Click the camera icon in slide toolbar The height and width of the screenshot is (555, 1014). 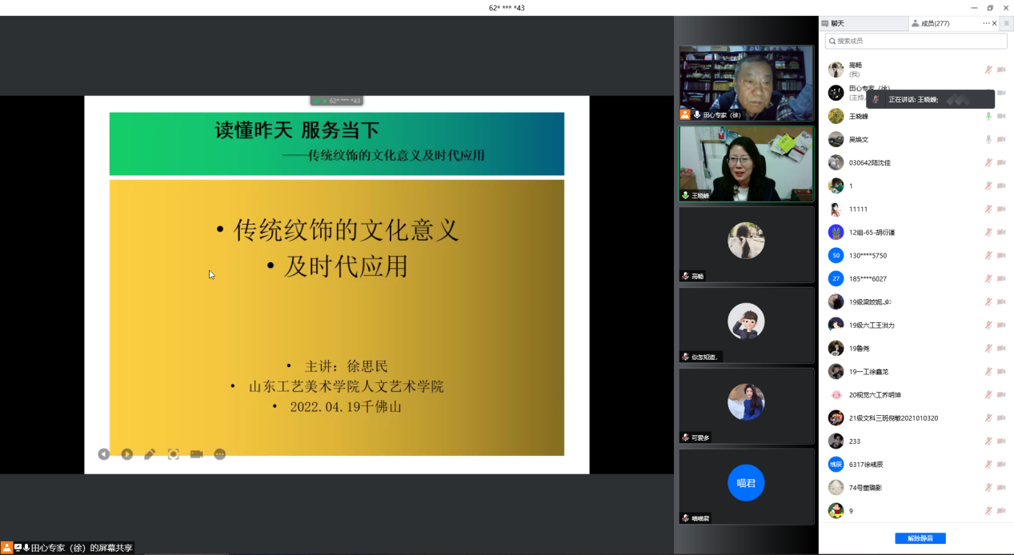[x=196, y=454]
